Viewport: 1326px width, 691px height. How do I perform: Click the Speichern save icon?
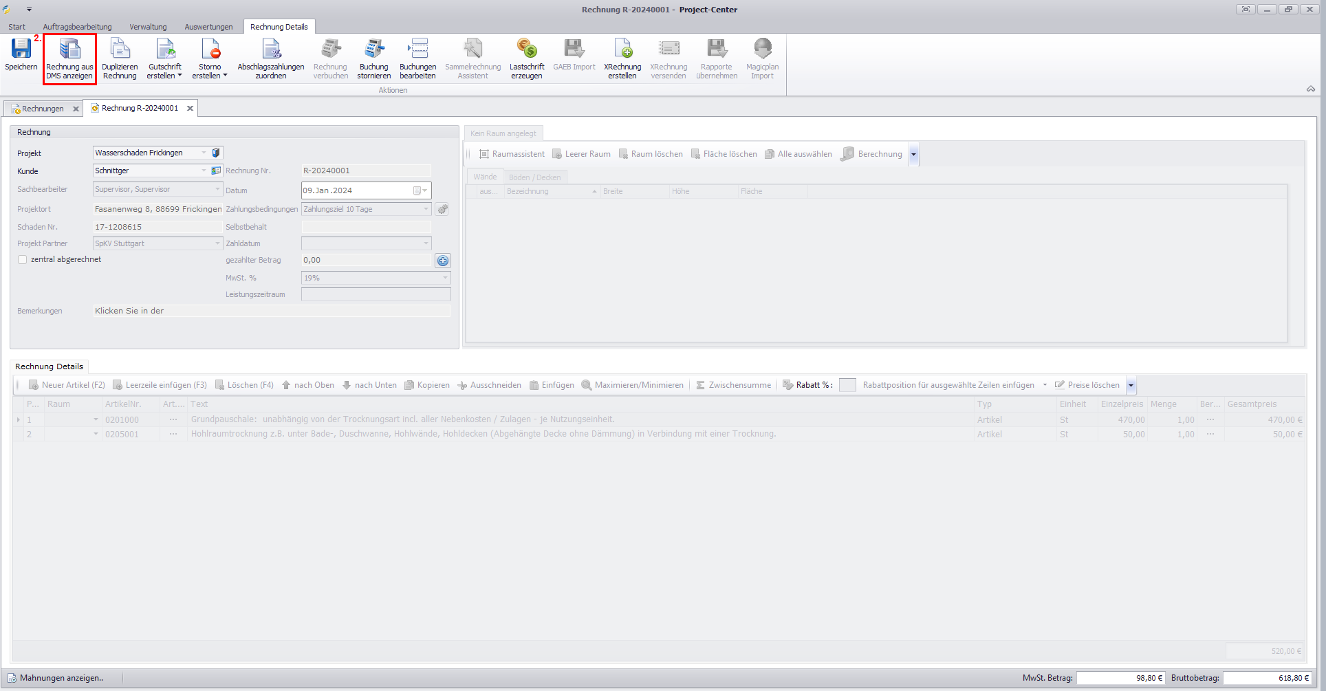pyautogui.click(x=21, y=50)
